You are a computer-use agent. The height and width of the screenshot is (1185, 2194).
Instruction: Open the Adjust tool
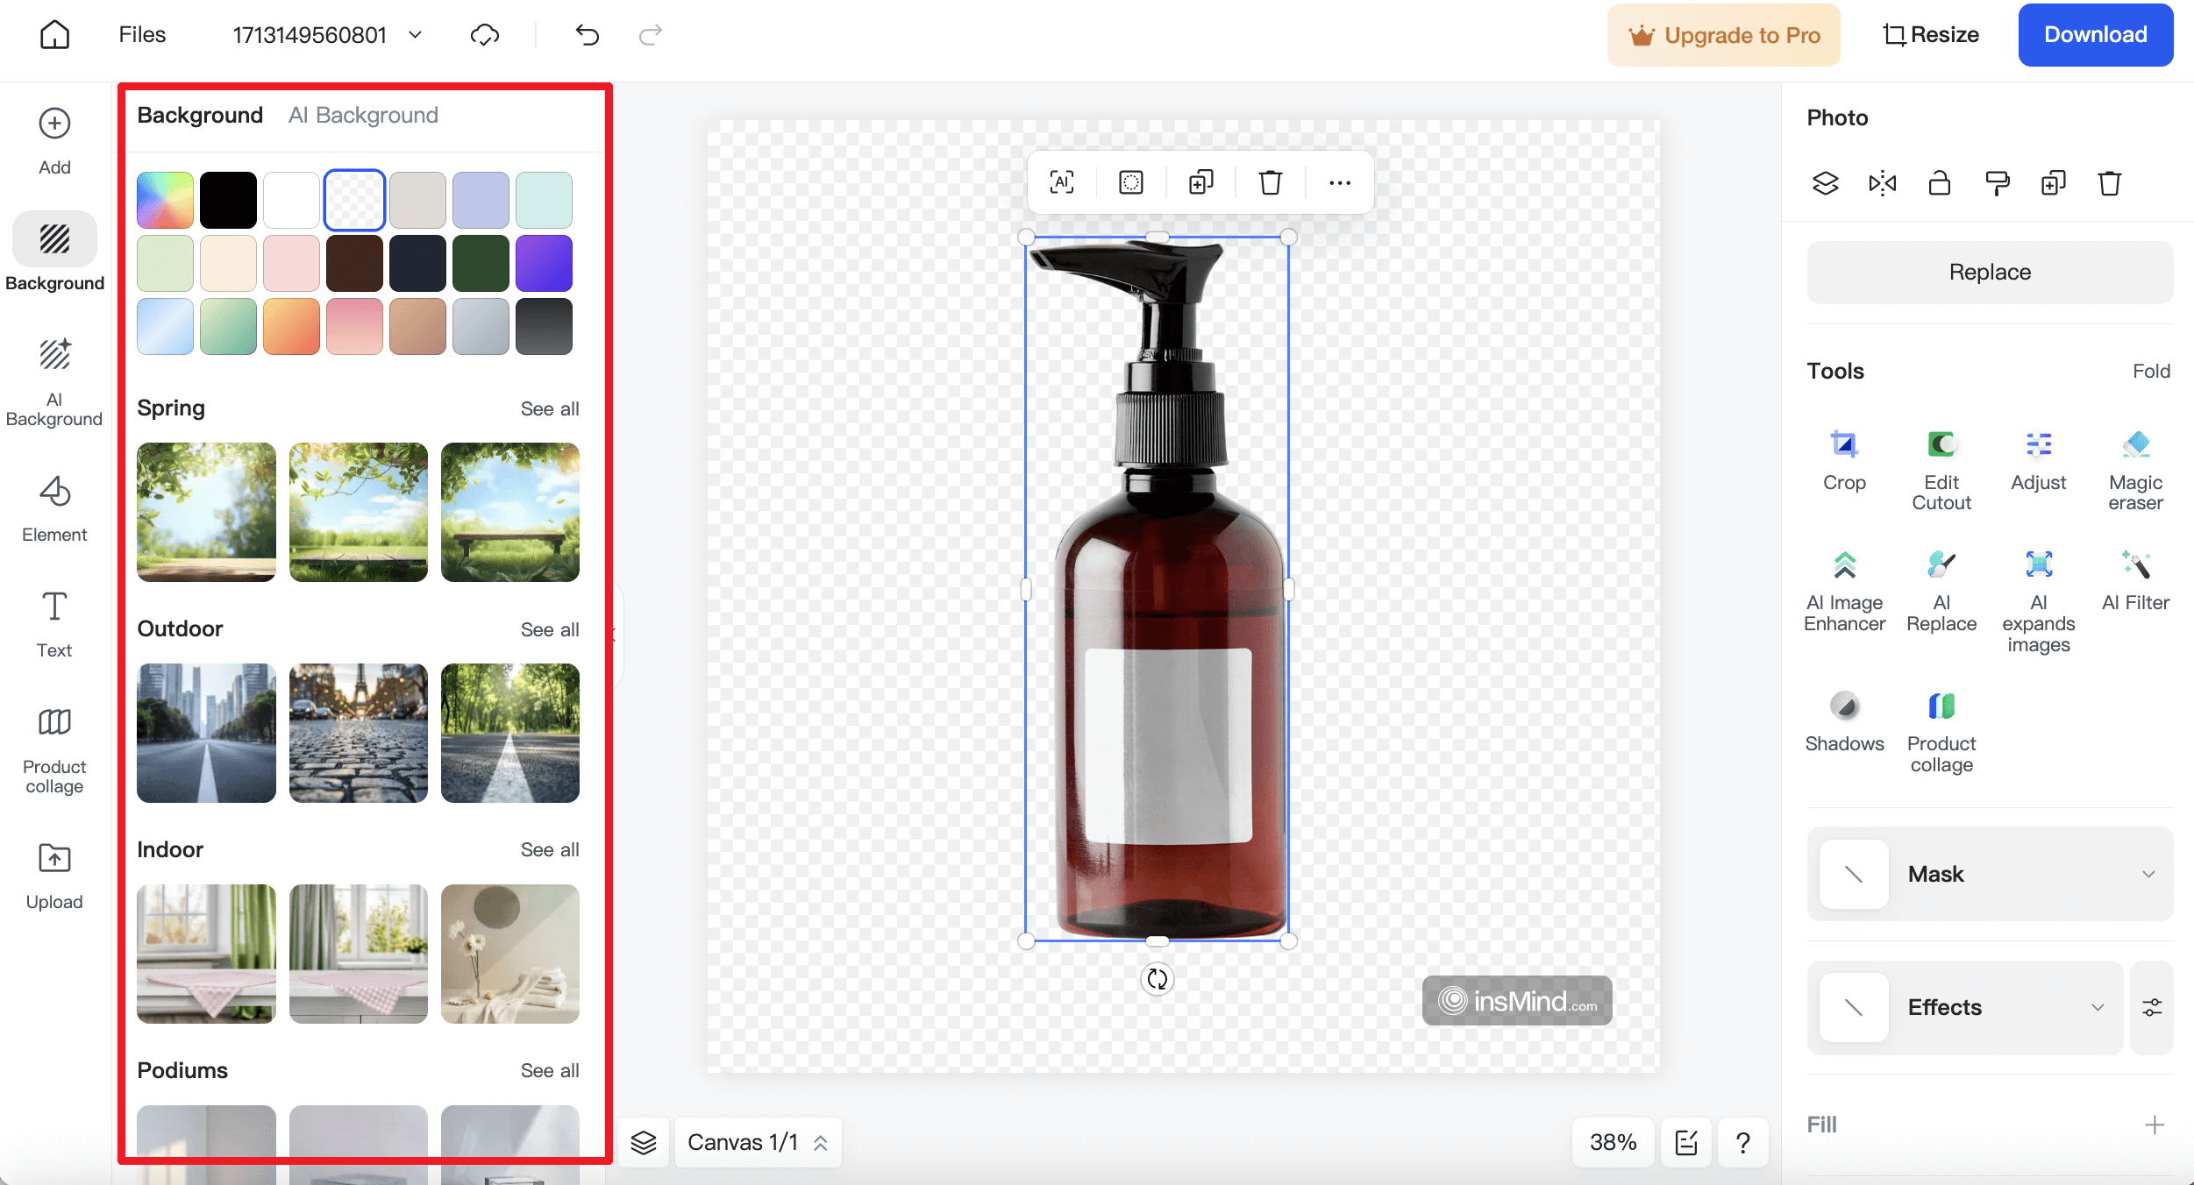point(2039,461)
